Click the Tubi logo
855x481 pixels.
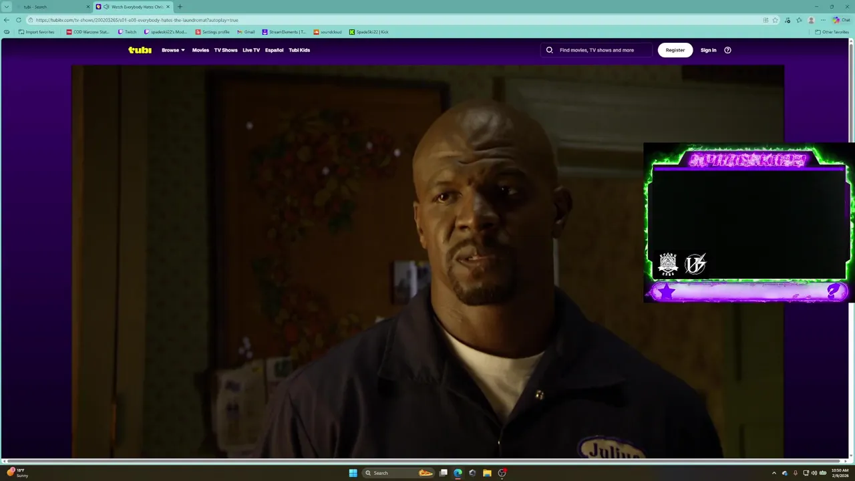pyautogui.click(x=140, y=50)
